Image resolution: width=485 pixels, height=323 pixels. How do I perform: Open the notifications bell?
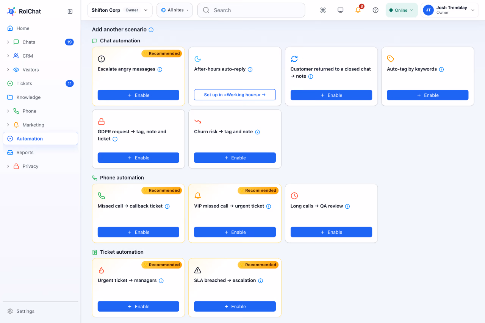[x=358, y=10]
